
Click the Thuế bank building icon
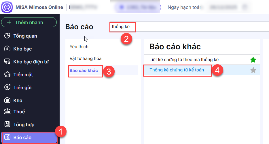point(7,111)
